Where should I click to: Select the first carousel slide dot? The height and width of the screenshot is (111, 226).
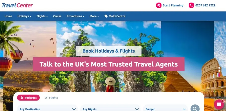coord(219,68)
